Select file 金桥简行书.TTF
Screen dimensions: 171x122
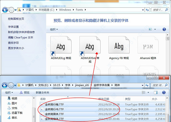(103, 109)
